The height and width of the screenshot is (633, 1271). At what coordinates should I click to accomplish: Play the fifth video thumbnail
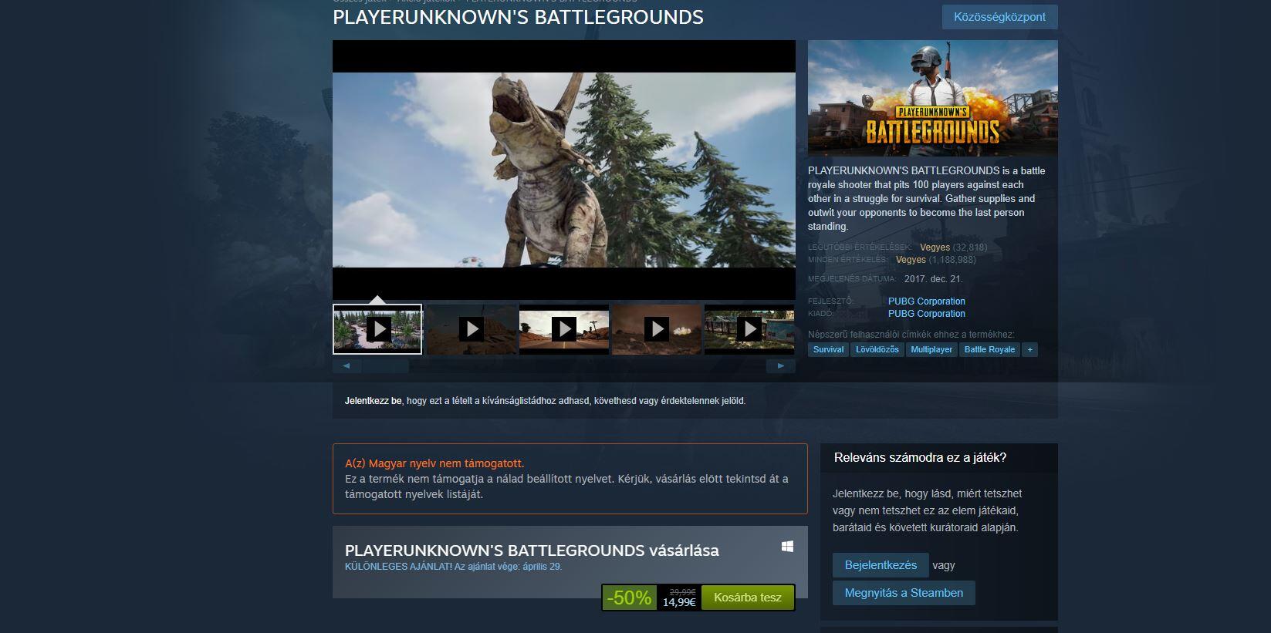click(x=749, y=329)
